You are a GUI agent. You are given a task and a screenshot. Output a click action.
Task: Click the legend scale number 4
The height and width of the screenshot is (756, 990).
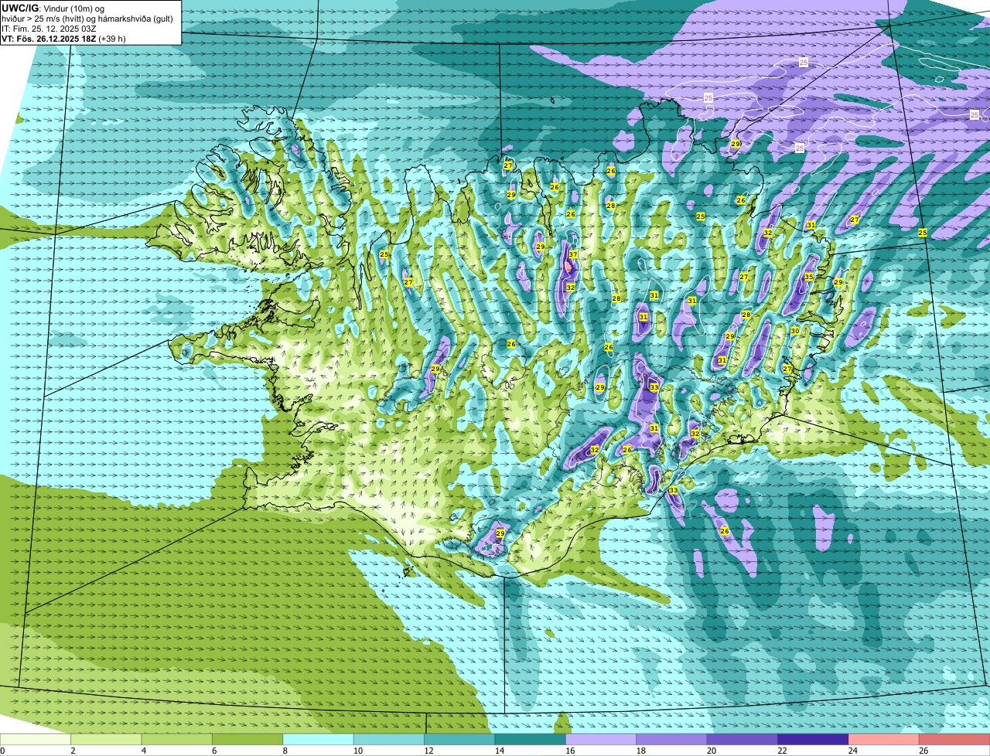point(142,751)
